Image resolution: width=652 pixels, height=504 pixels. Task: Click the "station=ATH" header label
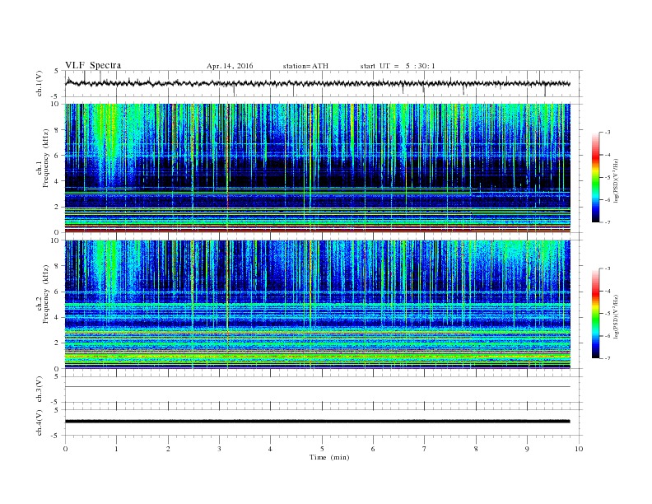[x=305, y=66]
